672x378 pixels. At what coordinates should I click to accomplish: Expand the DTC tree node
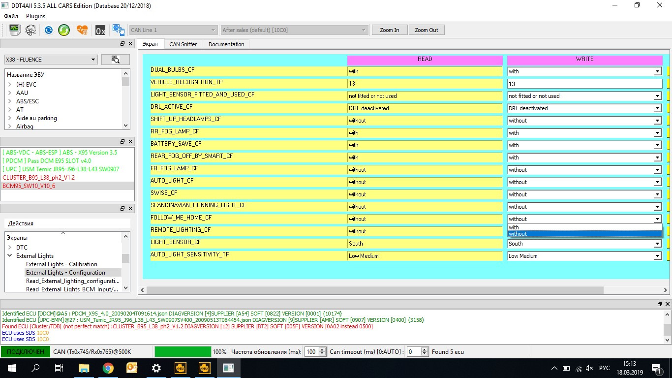[x=9, y=248]
